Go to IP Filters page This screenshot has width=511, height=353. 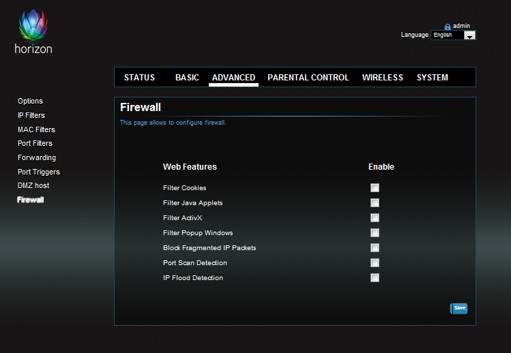(31, 115)
